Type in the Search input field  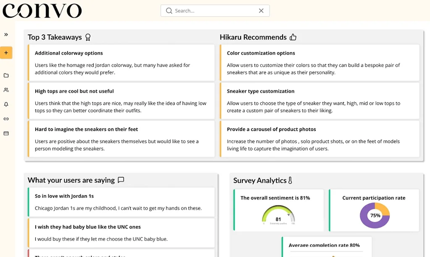click(x=214, y=11)
